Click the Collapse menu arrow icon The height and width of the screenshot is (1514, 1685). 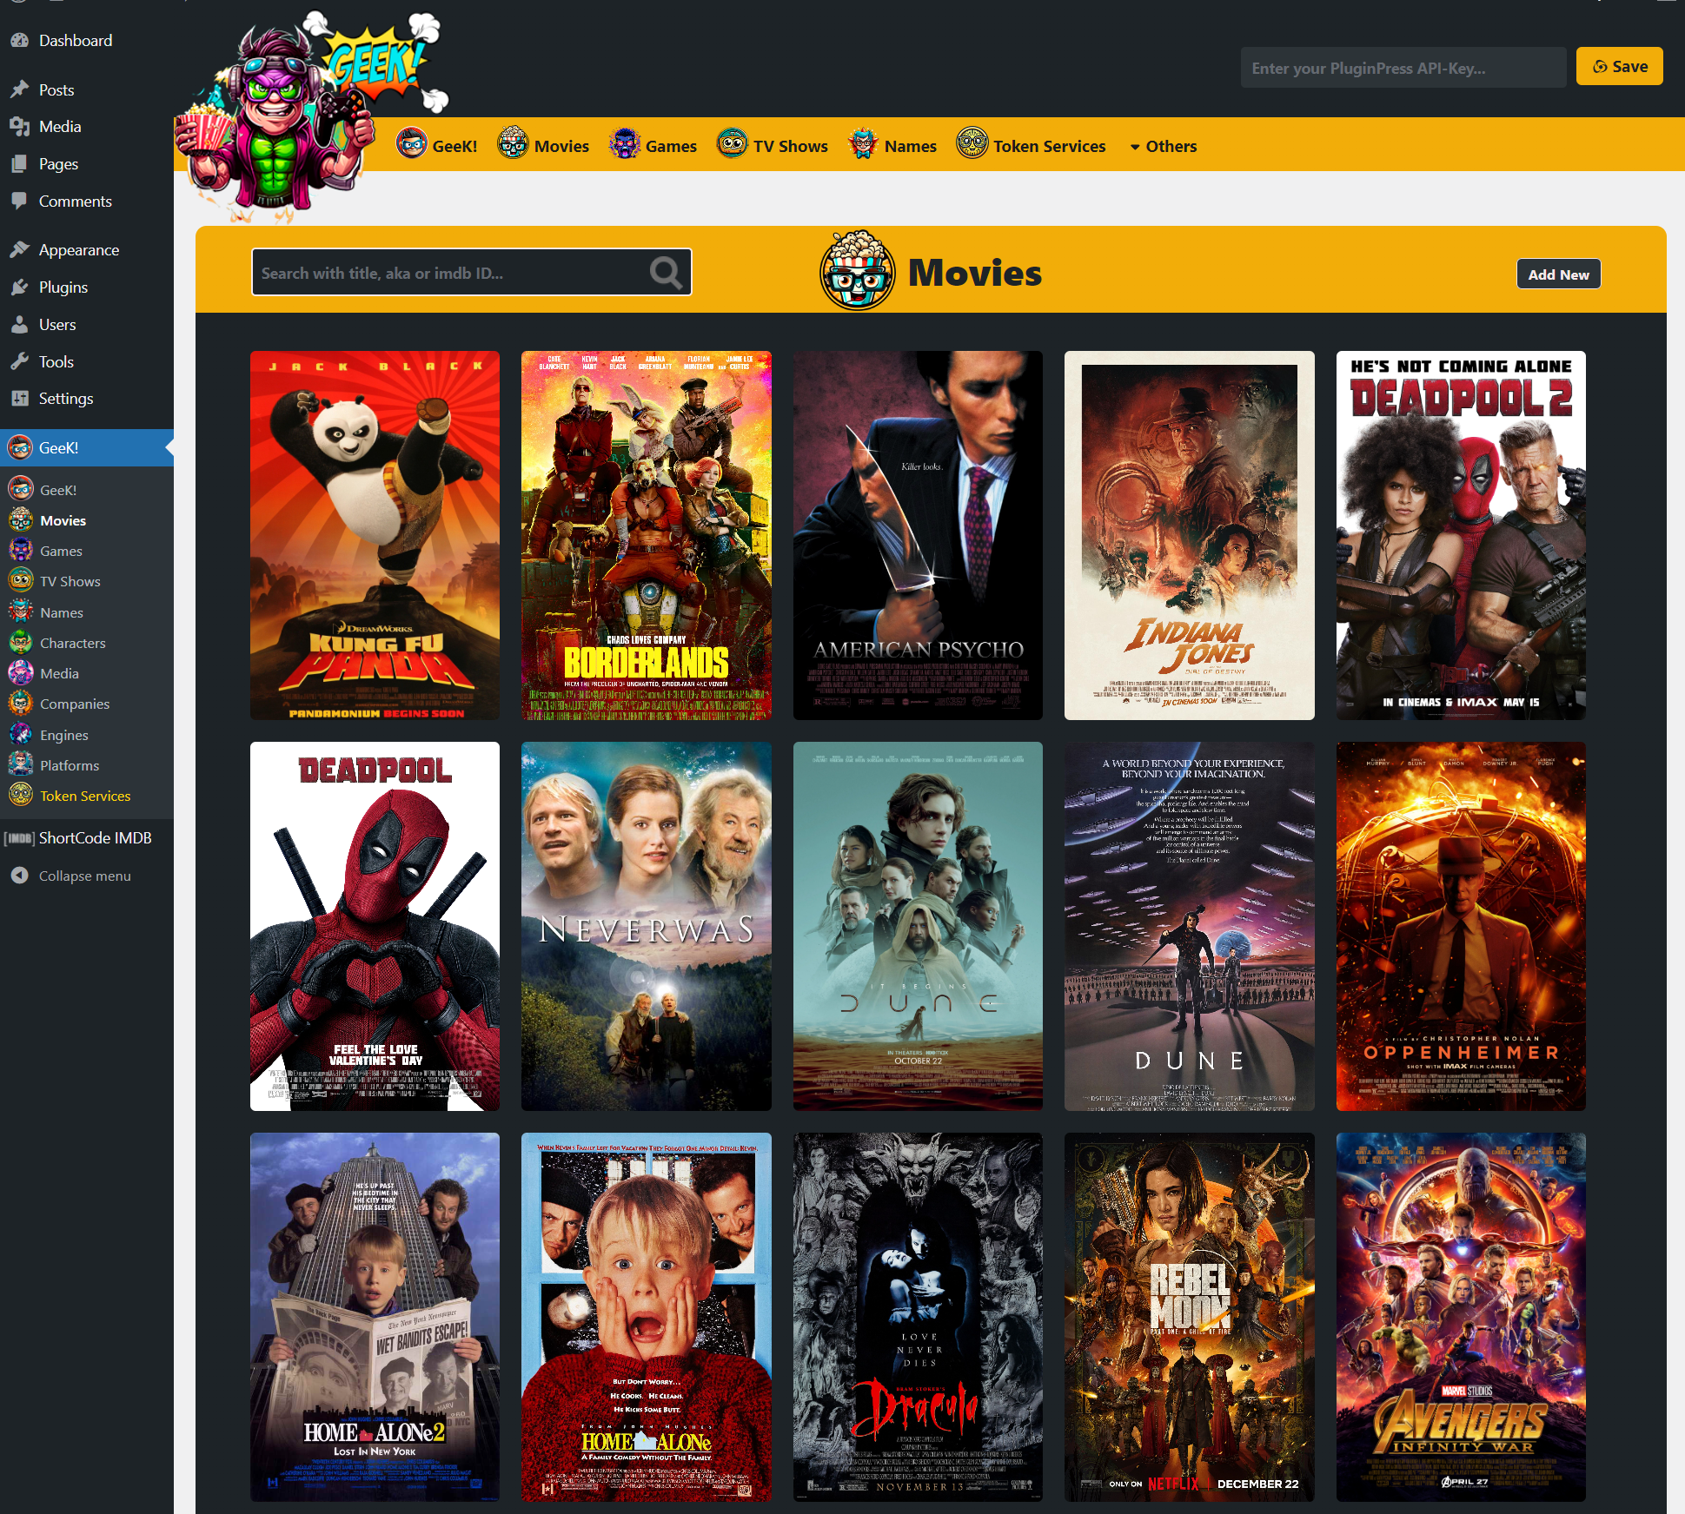coord(20,876)
